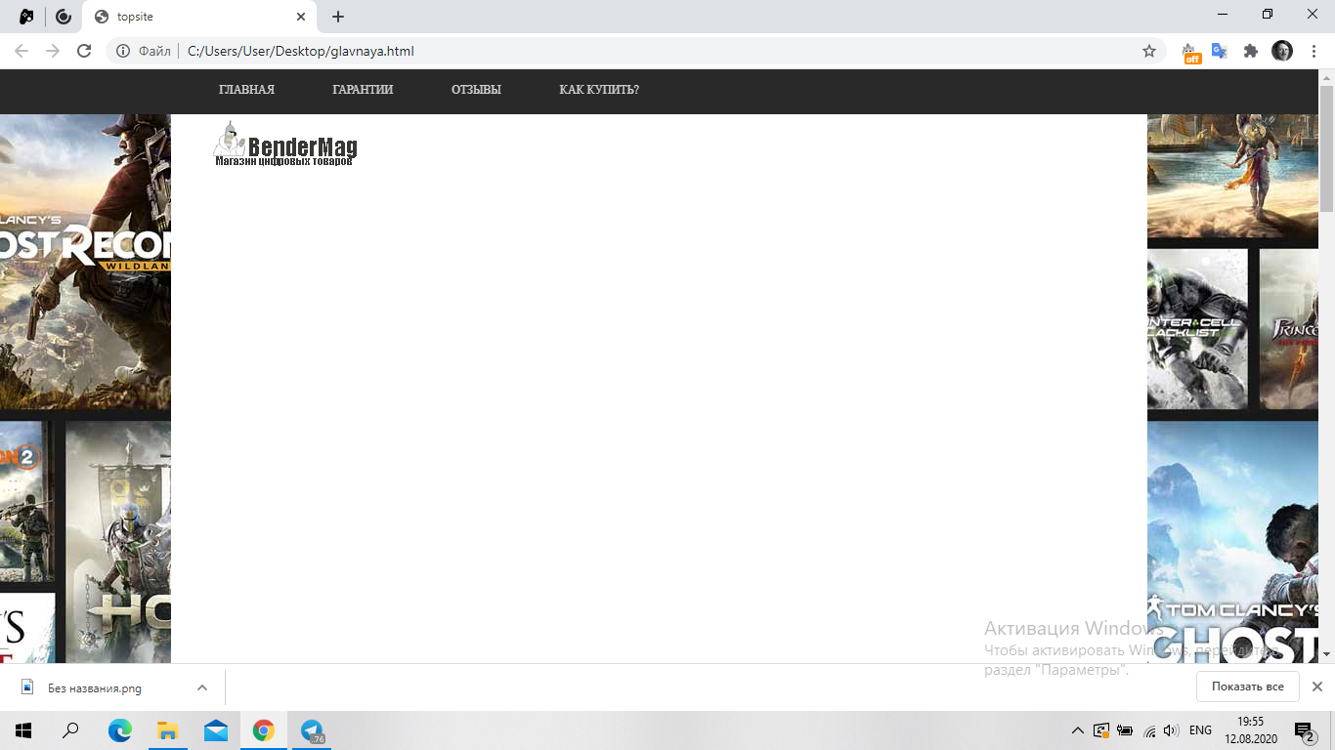
Task: Click the Показать все downloads button
Action: tap(1247, 687)
